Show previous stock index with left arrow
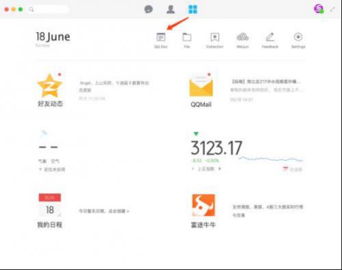 193,169
